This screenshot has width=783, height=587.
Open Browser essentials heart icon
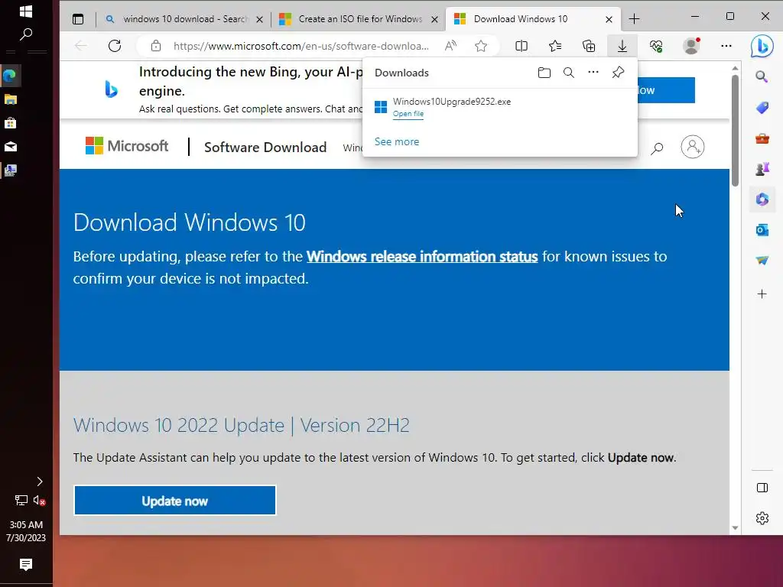(656, 46)
